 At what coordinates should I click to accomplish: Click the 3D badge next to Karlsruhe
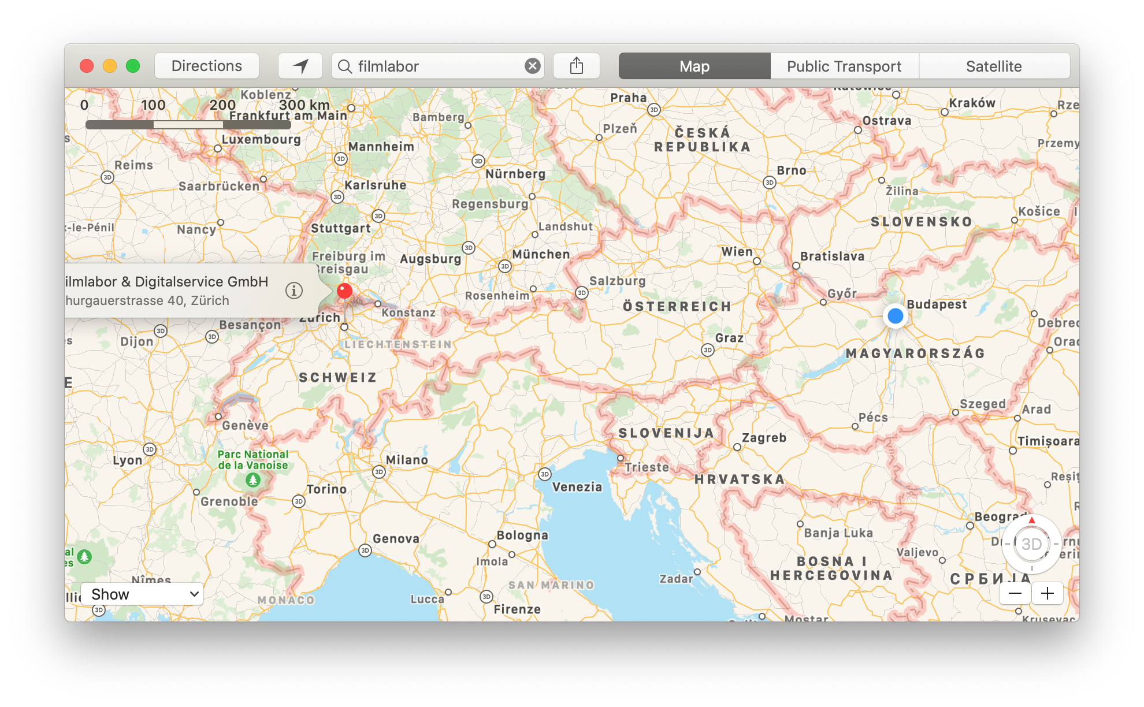pos(337,197)
